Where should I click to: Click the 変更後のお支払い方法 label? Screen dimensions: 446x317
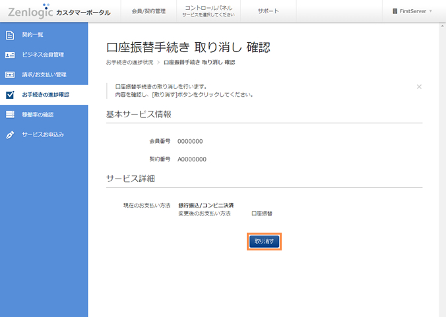point(205,214)
